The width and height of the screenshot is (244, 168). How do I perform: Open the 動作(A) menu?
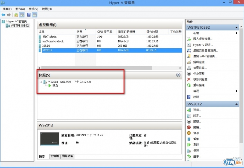coord(20,9)
